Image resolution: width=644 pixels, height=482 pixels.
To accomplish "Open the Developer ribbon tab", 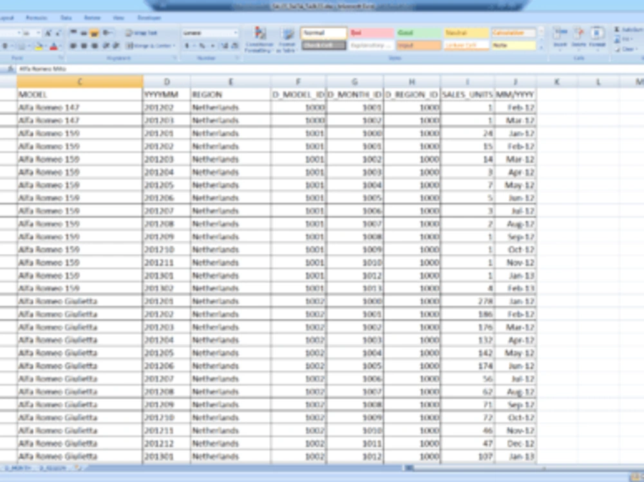I will pyautogui.click(x=149, y=17).
